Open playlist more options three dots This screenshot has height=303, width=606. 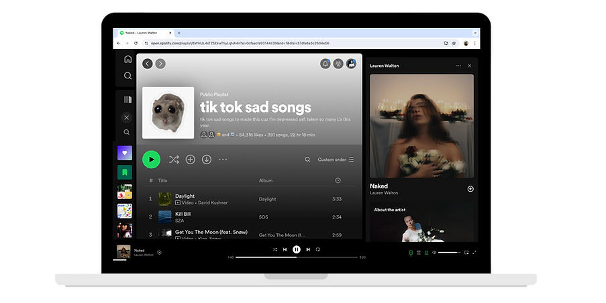[223, 160]
